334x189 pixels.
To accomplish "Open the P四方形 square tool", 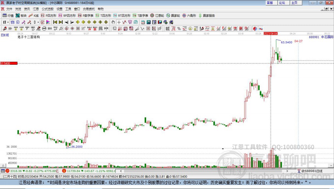I will [49, 16].
